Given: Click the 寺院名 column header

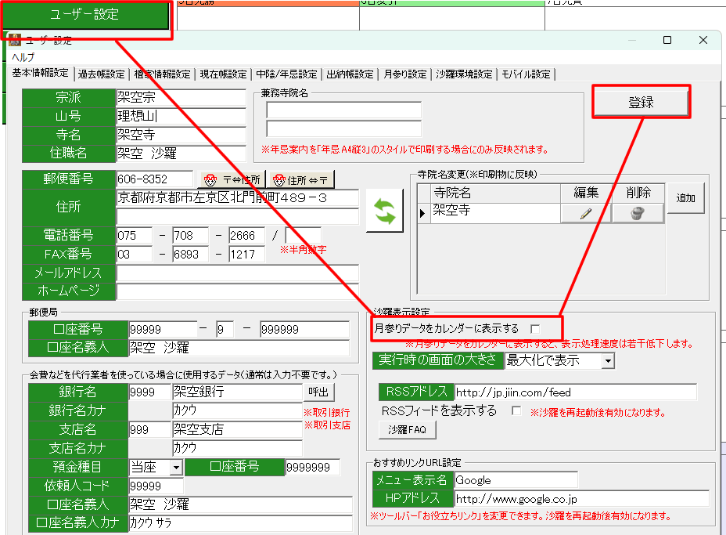Looking at the screenshot, I should [x=495, y=193].
